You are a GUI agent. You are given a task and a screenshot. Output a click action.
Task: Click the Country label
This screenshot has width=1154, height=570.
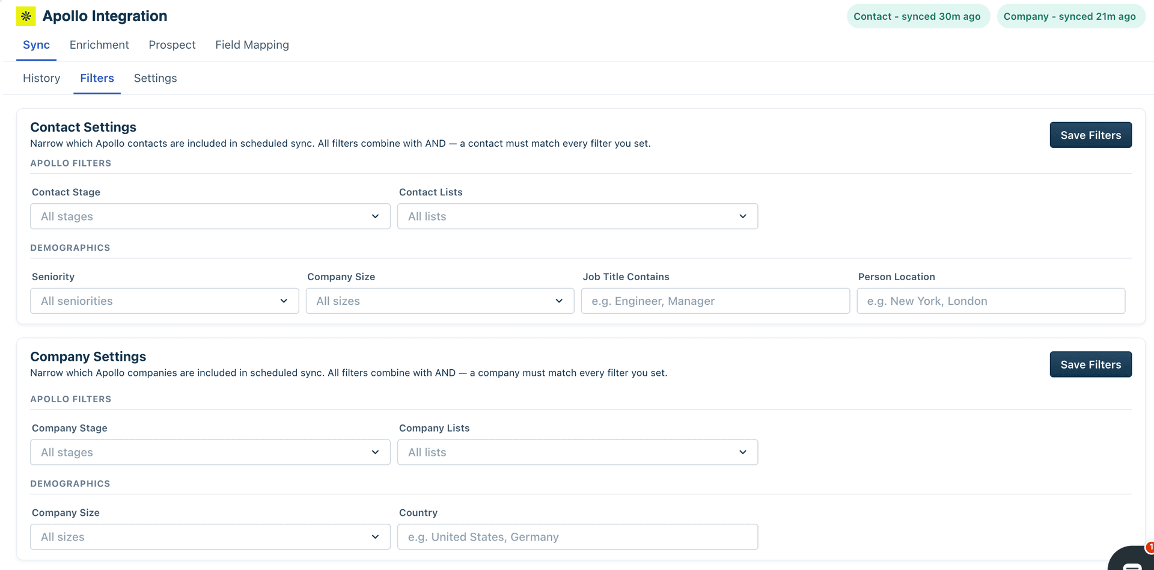click(x=418, y=513)
